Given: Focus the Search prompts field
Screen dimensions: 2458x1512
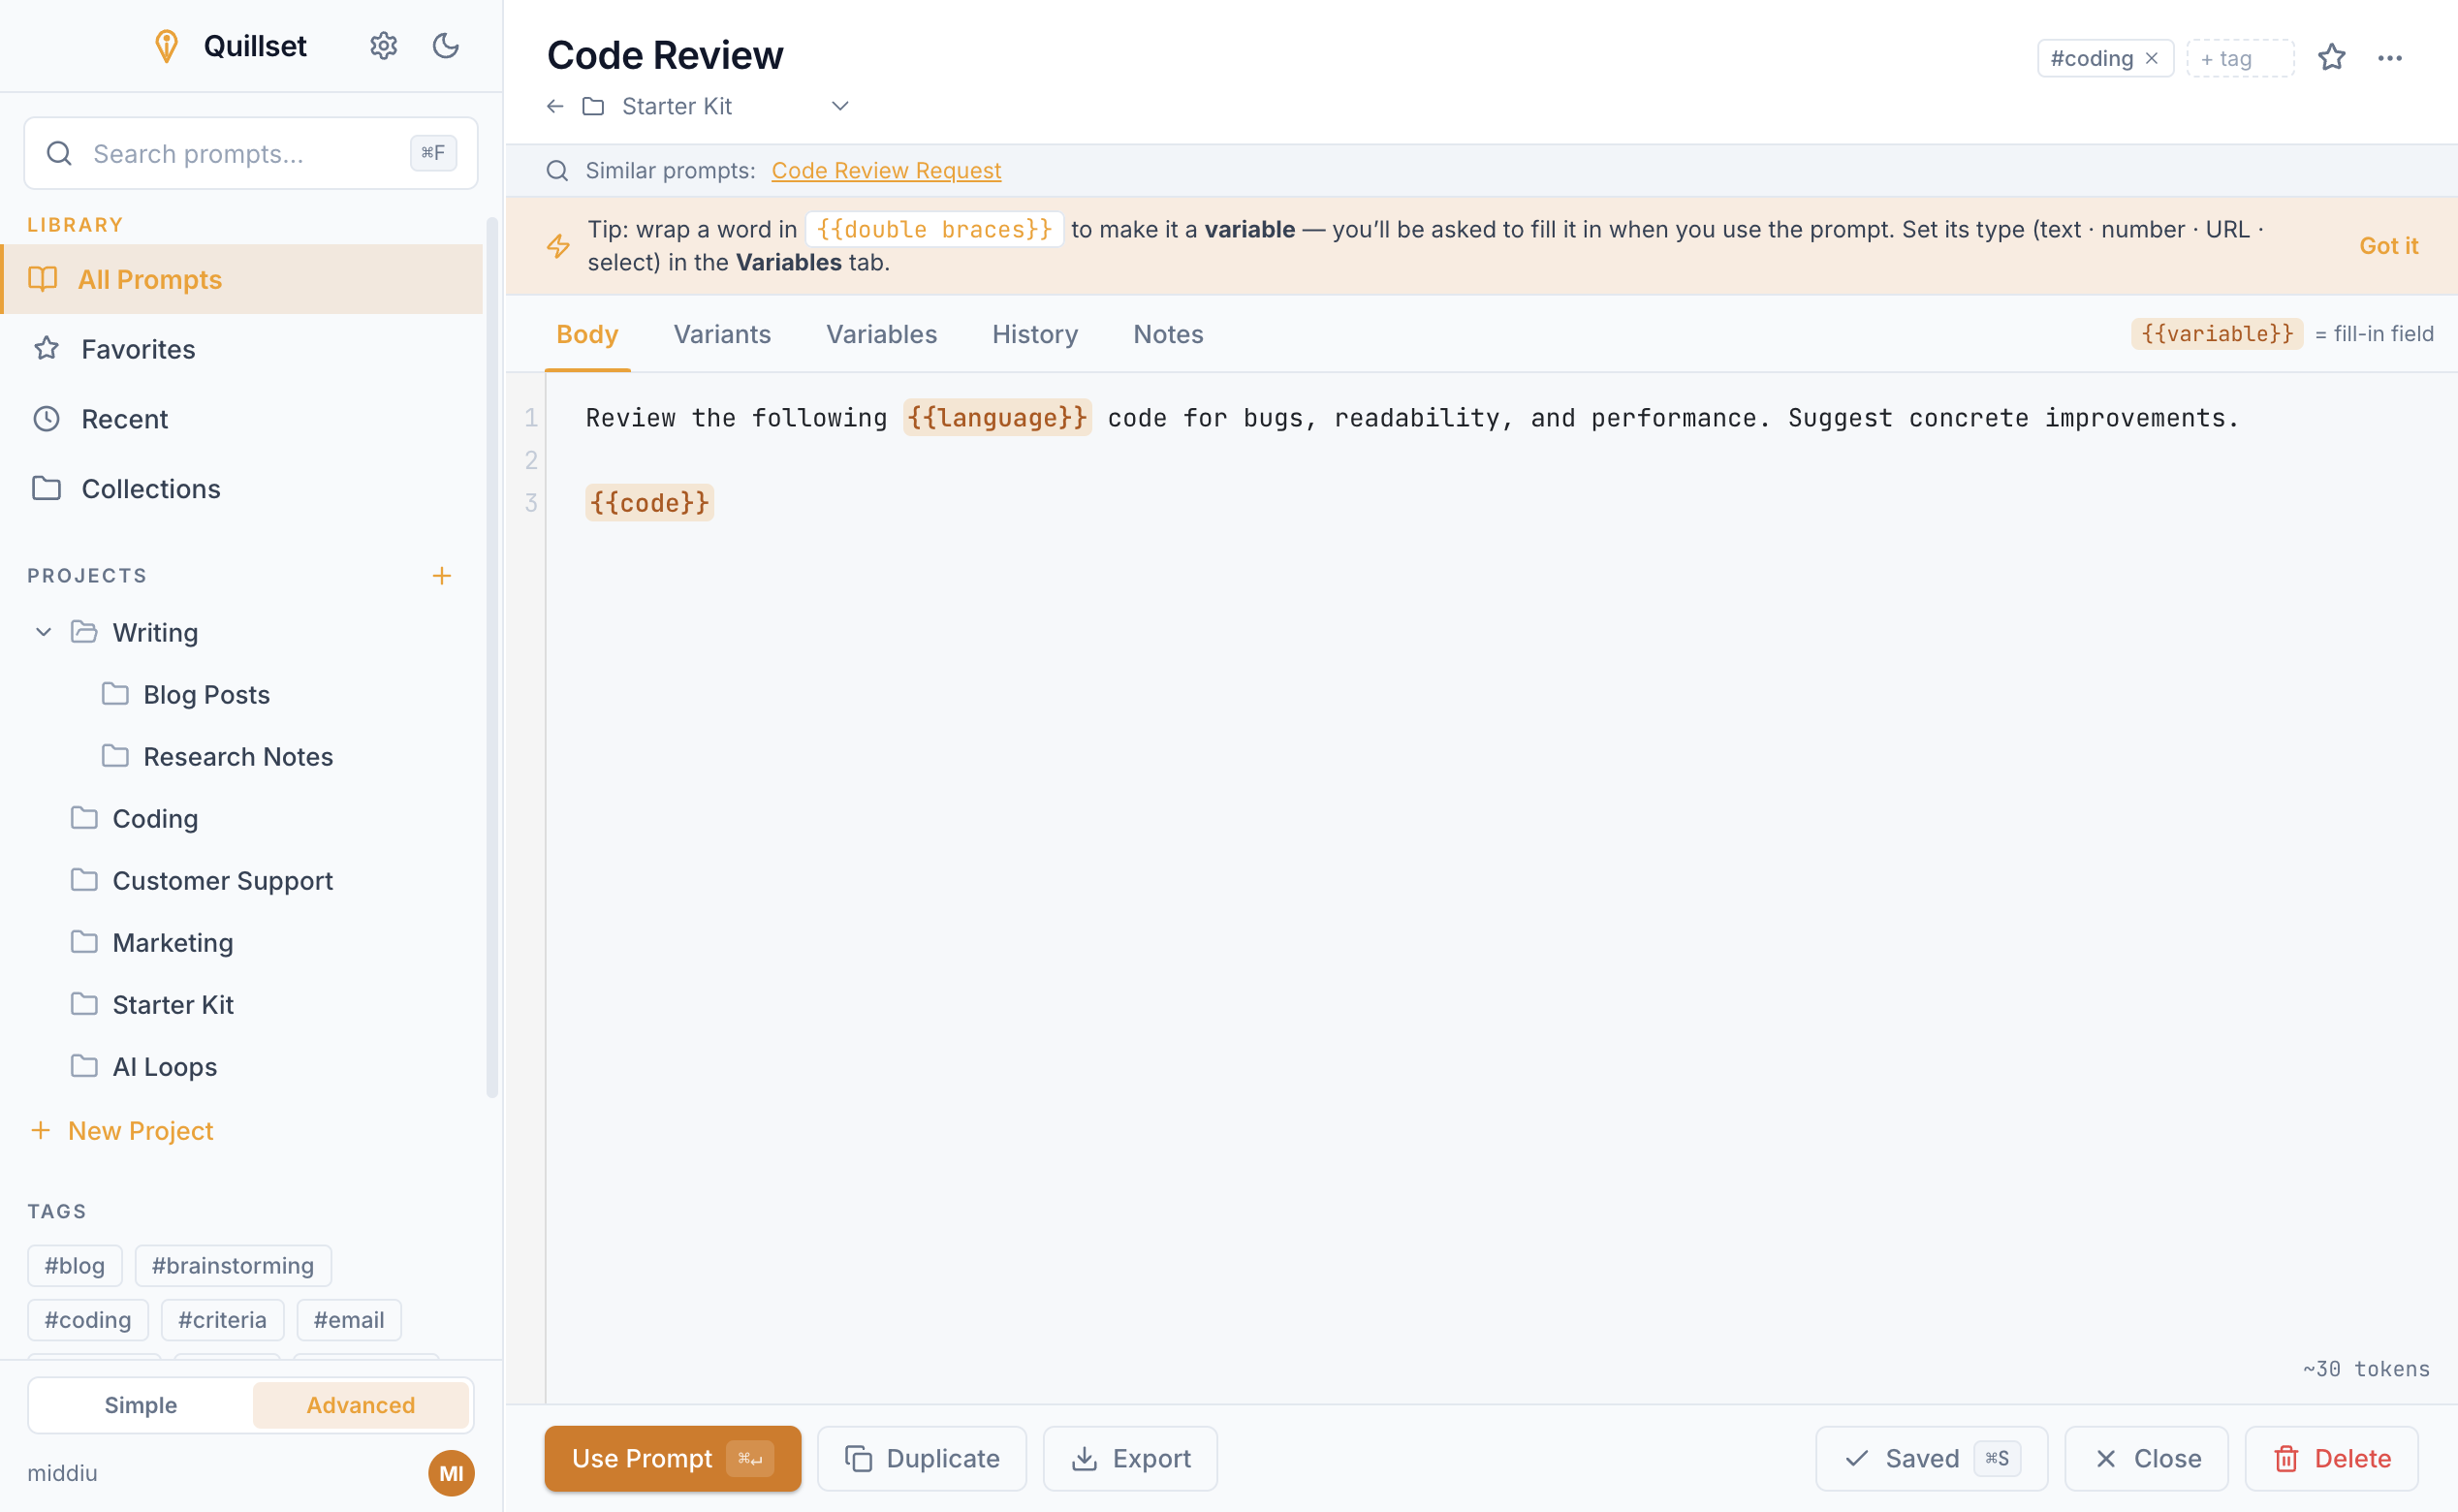Looking at the screenshot, I should pos(251,153).
